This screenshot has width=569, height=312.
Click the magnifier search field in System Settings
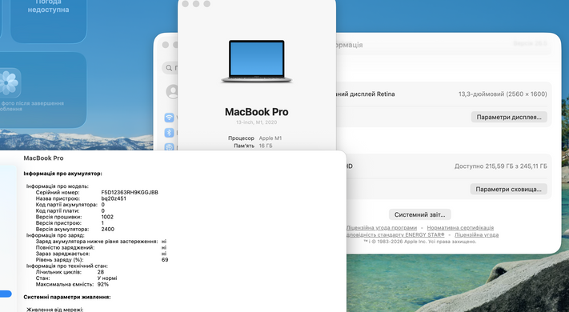[x=170, y=68]
